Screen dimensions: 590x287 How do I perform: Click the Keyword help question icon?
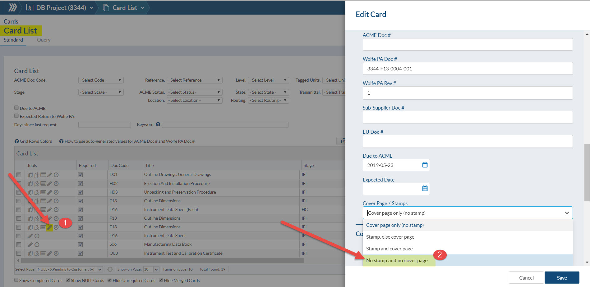tap(158, 124)
